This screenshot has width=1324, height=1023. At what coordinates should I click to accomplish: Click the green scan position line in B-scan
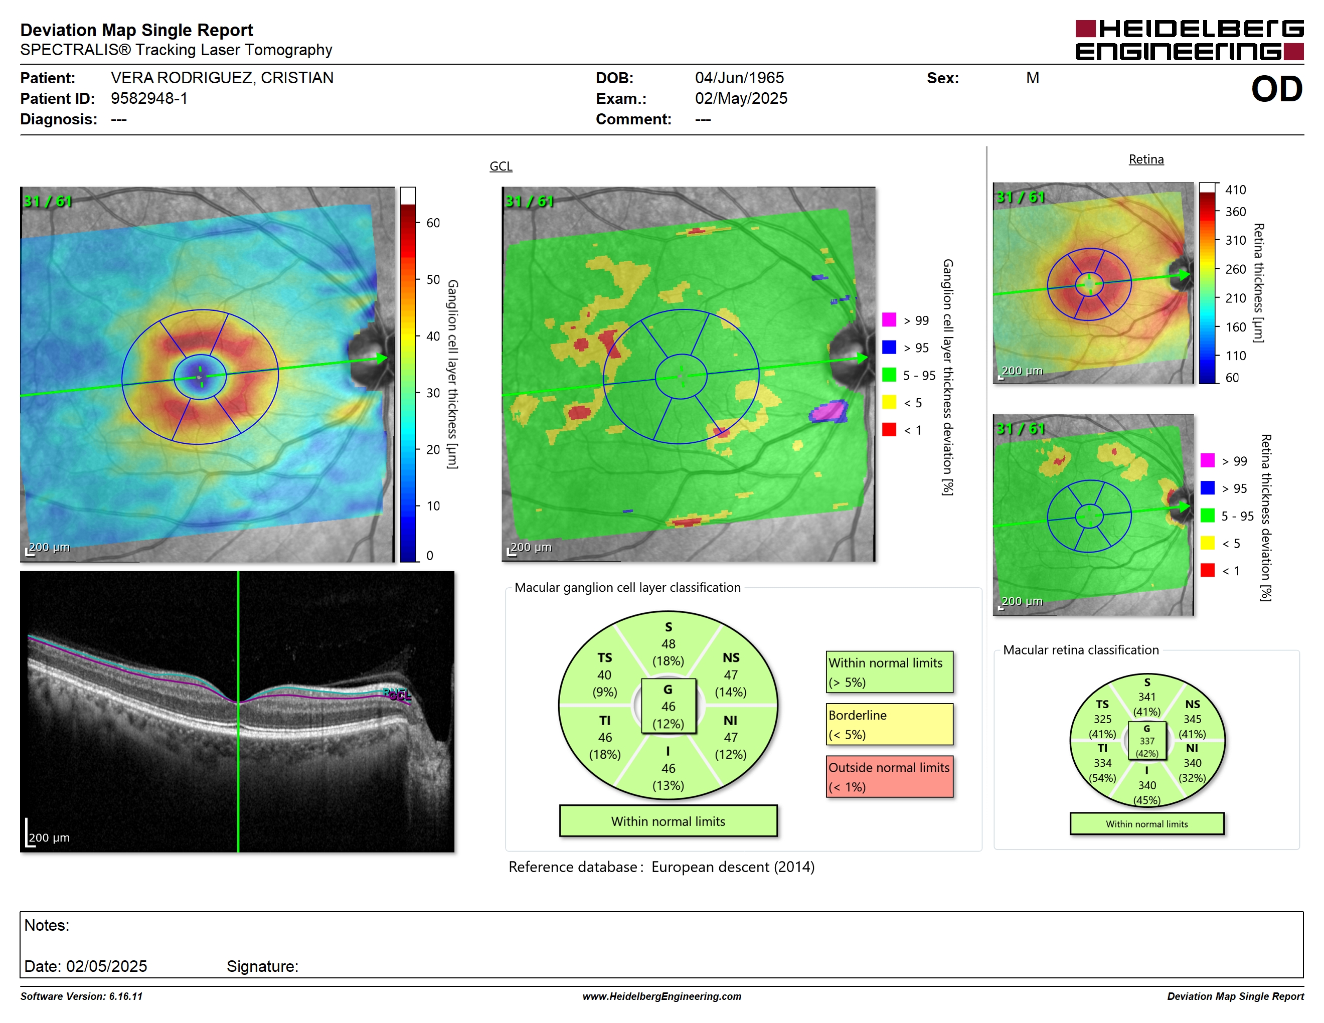click(x=238, y=712)
